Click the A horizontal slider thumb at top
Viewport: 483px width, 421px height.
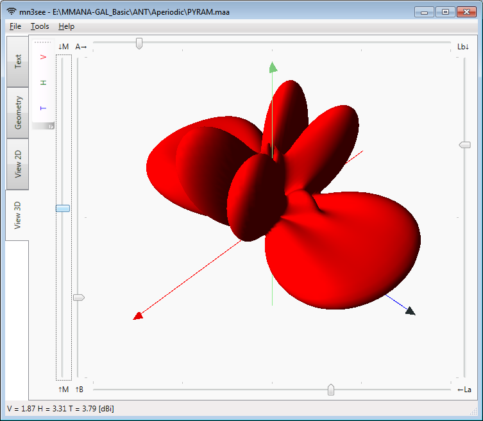[139, 44]
